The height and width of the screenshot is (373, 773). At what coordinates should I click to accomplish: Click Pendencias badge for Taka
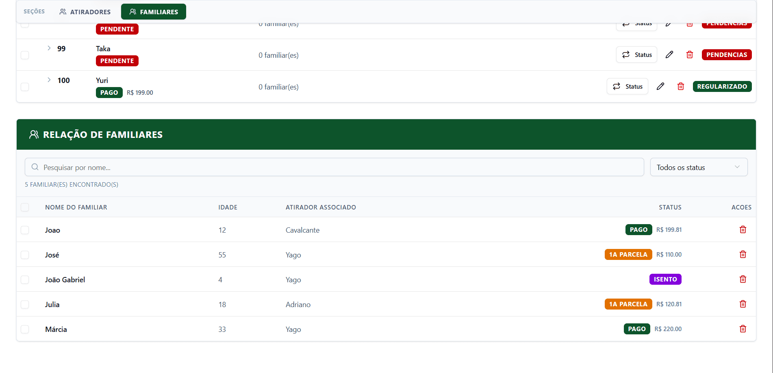[x=727, y=55]
